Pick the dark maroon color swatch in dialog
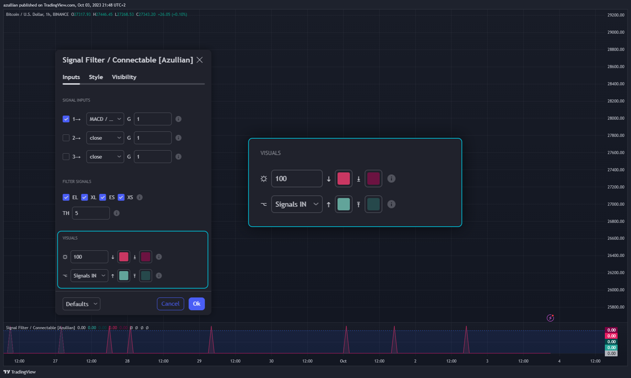 click(x=146, y=257)
